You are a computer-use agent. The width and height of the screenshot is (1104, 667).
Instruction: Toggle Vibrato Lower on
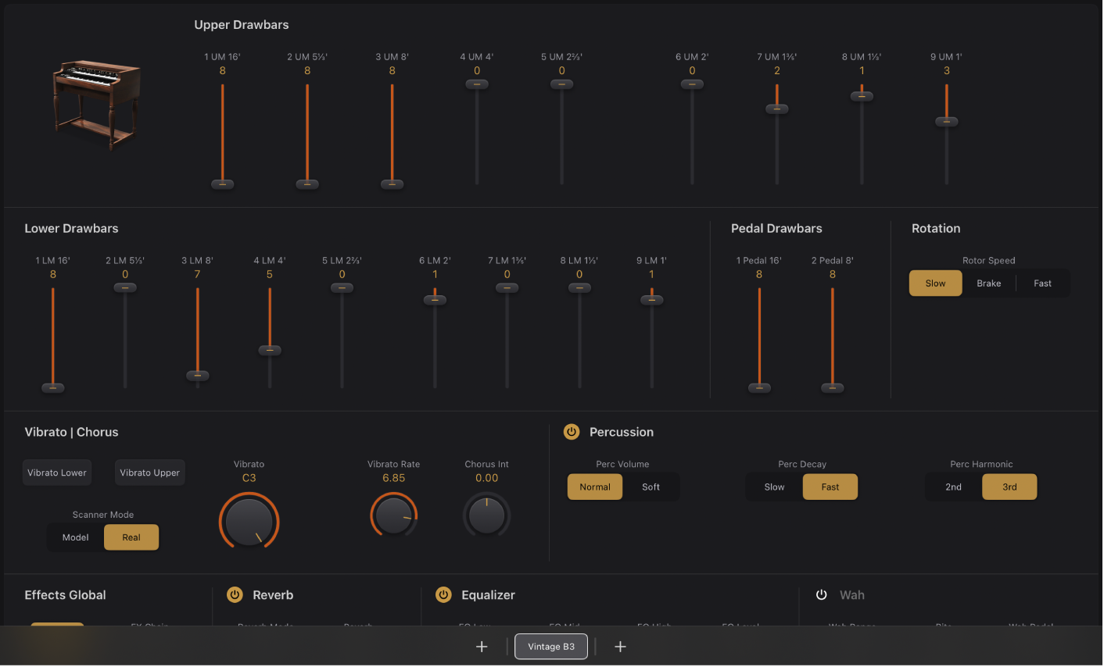pyautogui.click(x=57, y=473)
